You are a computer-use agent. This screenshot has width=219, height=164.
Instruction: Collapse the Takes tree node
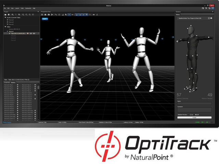click(x=5, y=27)
